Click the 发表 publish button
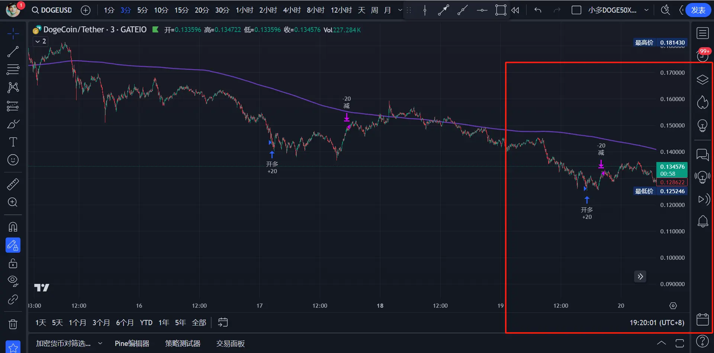The image size is (714, 353). pos(698,10)
